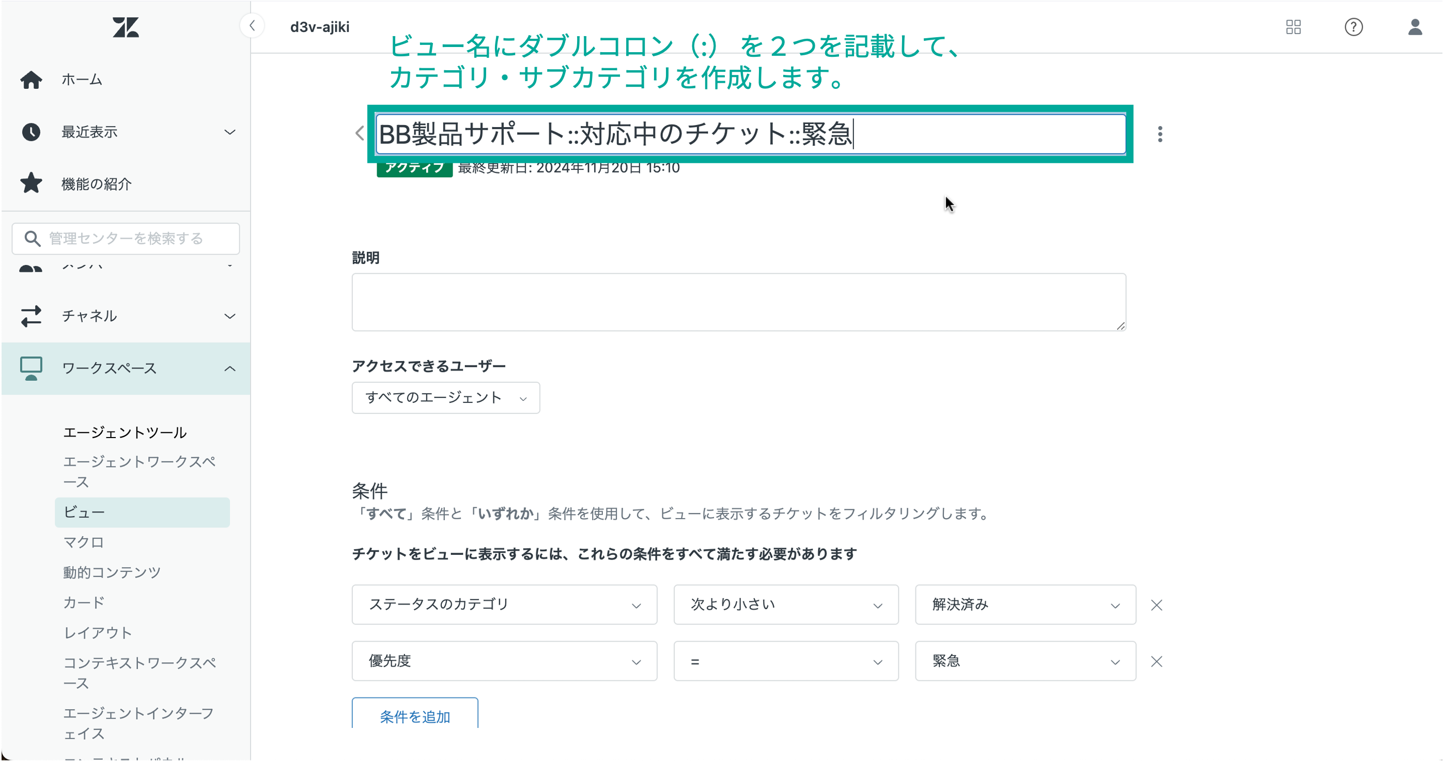This screenshot has width=1444, height=762.
Task: Click the home icon in sidebar
Action: pyautogui.click(x=32, y=80)
